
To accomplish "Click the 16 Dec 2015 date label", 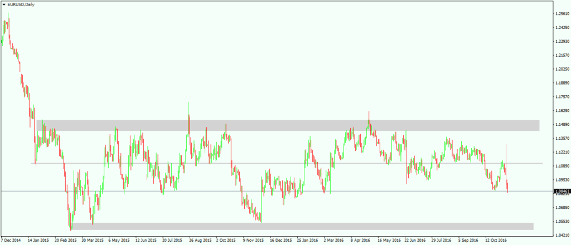I will tap(281, 241).
